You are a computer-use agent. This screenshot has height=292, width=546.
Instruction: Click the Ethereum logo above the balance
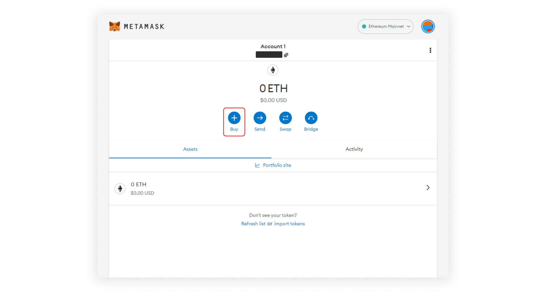pyautogui.click(x=273, y=70)
